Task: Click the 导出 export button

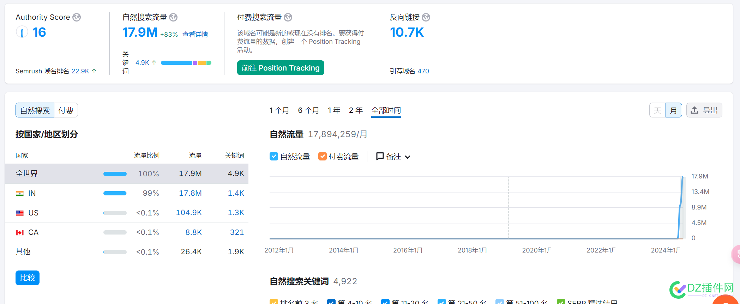Action: pos(704,110)
